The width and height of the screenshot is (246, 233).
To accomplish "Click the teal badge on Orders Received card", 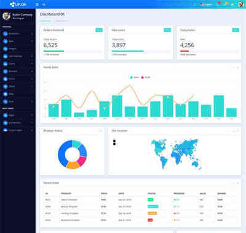I will (99, 30).
